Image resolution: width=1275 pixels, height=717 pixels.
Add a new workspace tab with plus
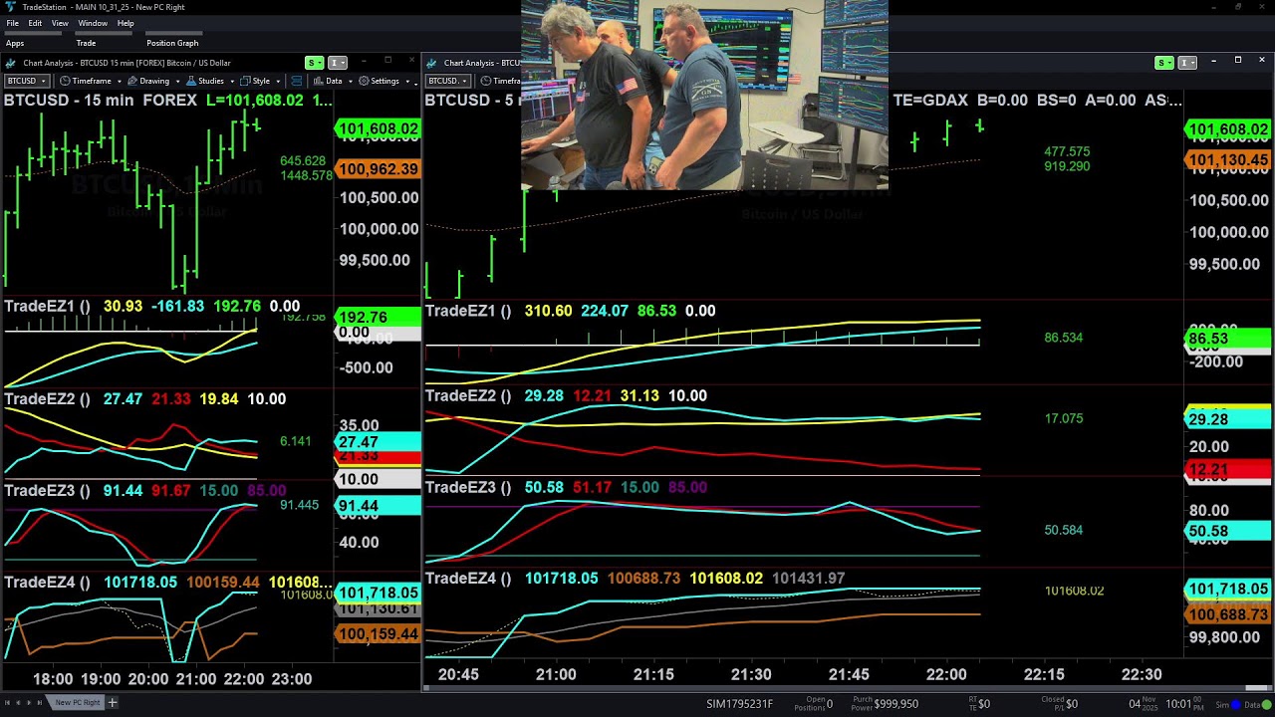[x=113, y=703]
